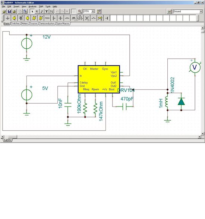
Task: Select the Text tool marked T
Action: tap(47, 11)
